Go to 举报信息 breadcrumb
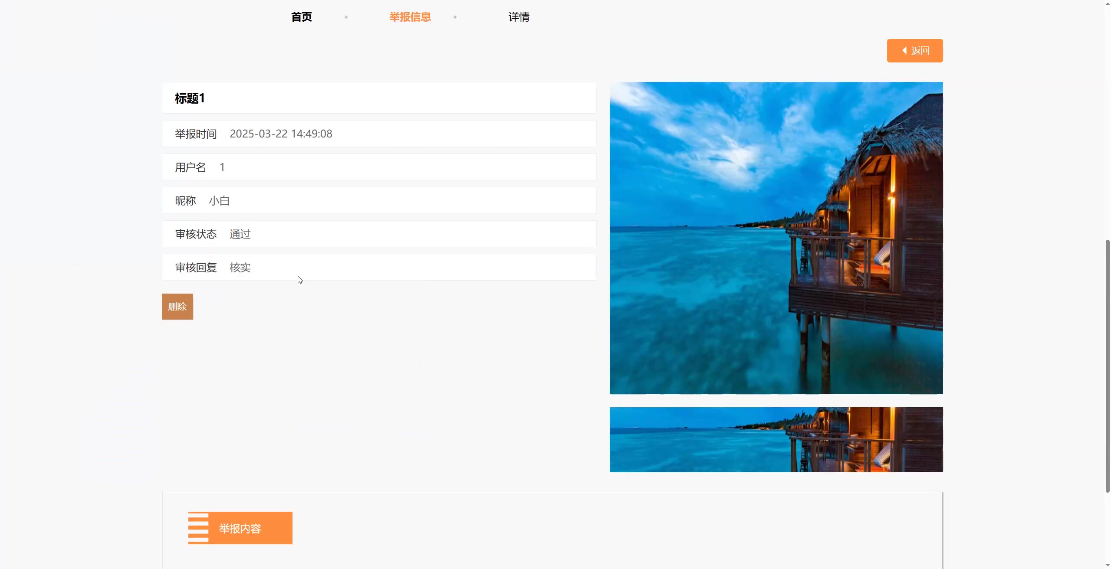 point(410,17)
